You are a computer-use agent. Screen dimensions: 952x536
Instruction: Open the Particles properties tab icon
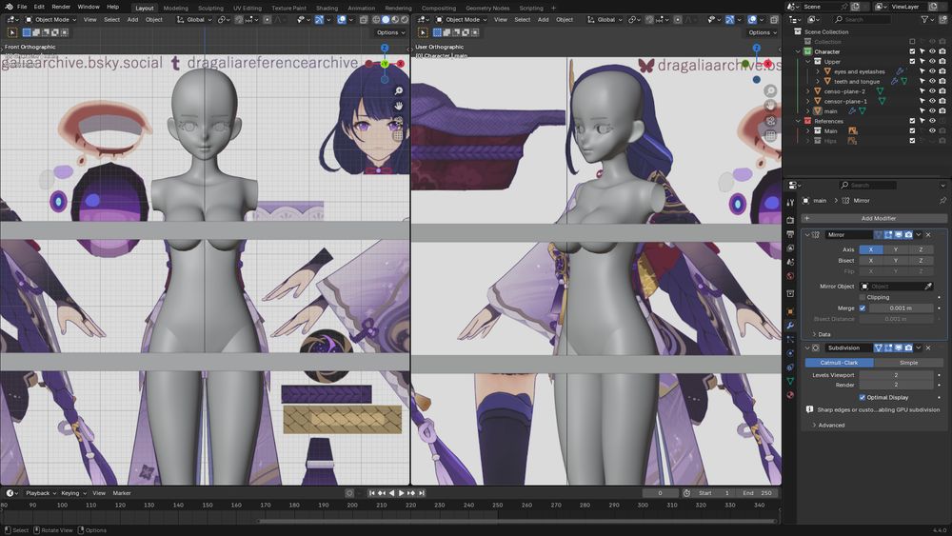point(790,339)
